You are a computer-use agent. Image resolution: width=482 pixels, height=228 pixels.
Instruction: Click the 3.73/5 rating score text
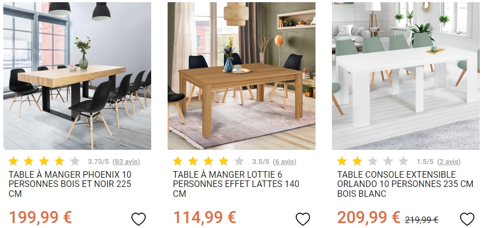tap(99, 161)
